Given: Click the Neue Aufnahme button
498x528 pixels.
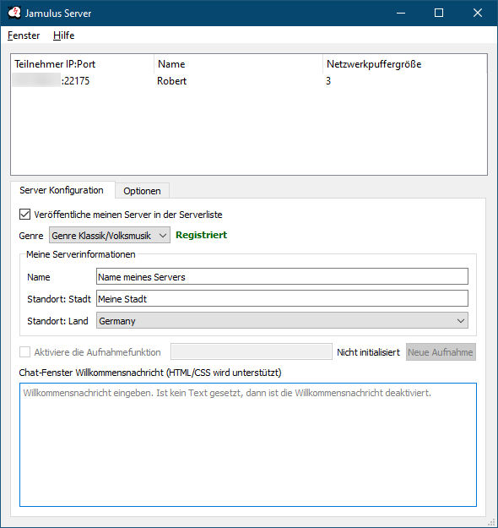Looking at the screenshot, I should pyautogui.click(x=441, y=352).
